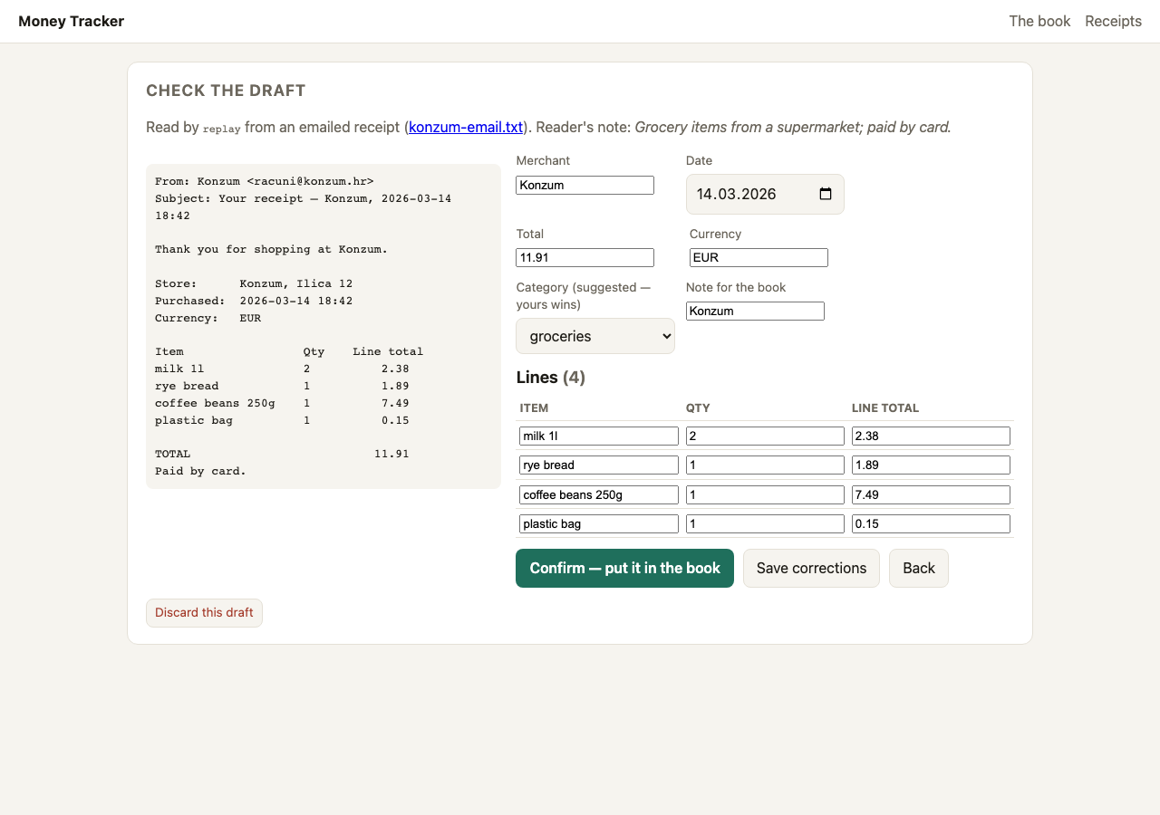
Task: Click the TOTAL 11.91 line in the receipt text
Action: [x=282, y=454]
